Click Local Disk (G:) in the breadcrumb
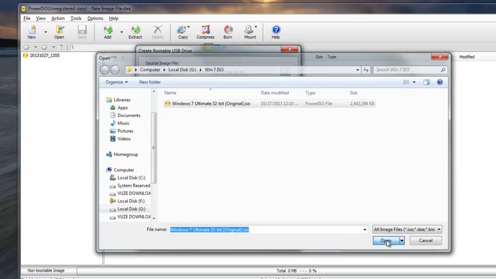This screenshot has height=279, width=496. [182, 70]
